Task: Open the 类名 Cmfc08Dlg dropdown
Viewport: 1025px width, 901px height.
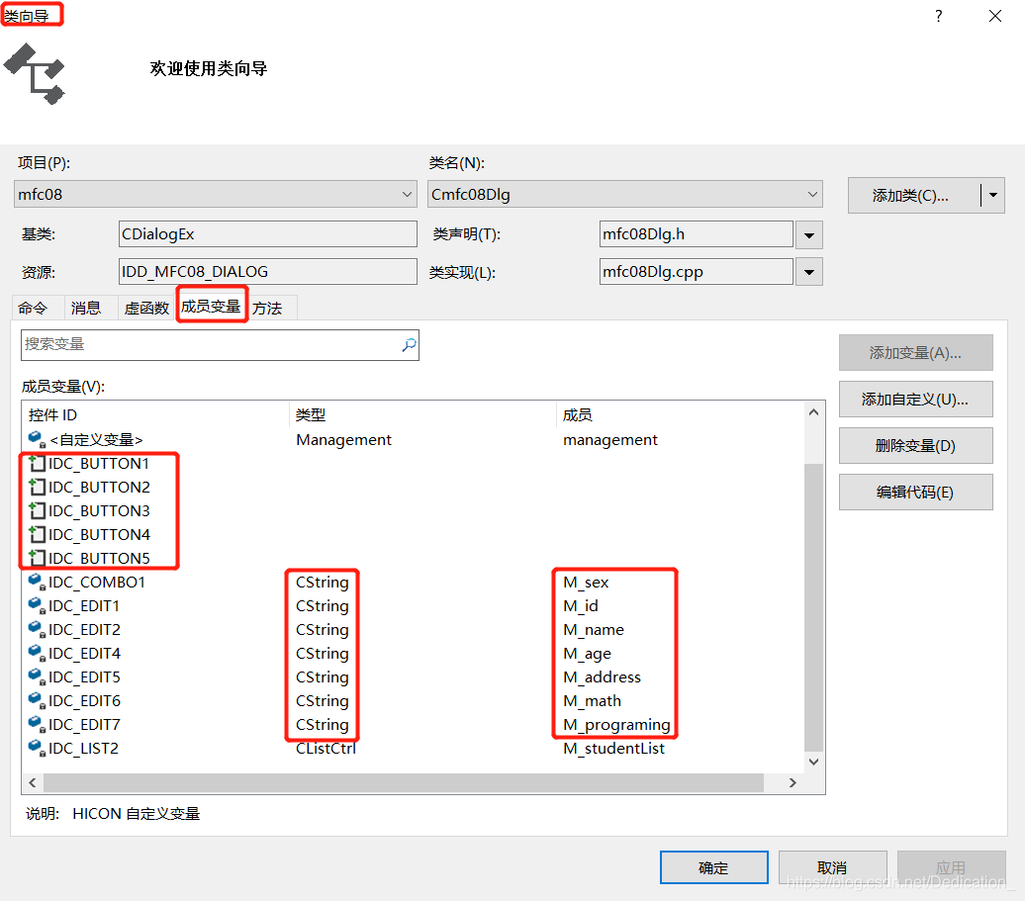Action: (812, 194)
